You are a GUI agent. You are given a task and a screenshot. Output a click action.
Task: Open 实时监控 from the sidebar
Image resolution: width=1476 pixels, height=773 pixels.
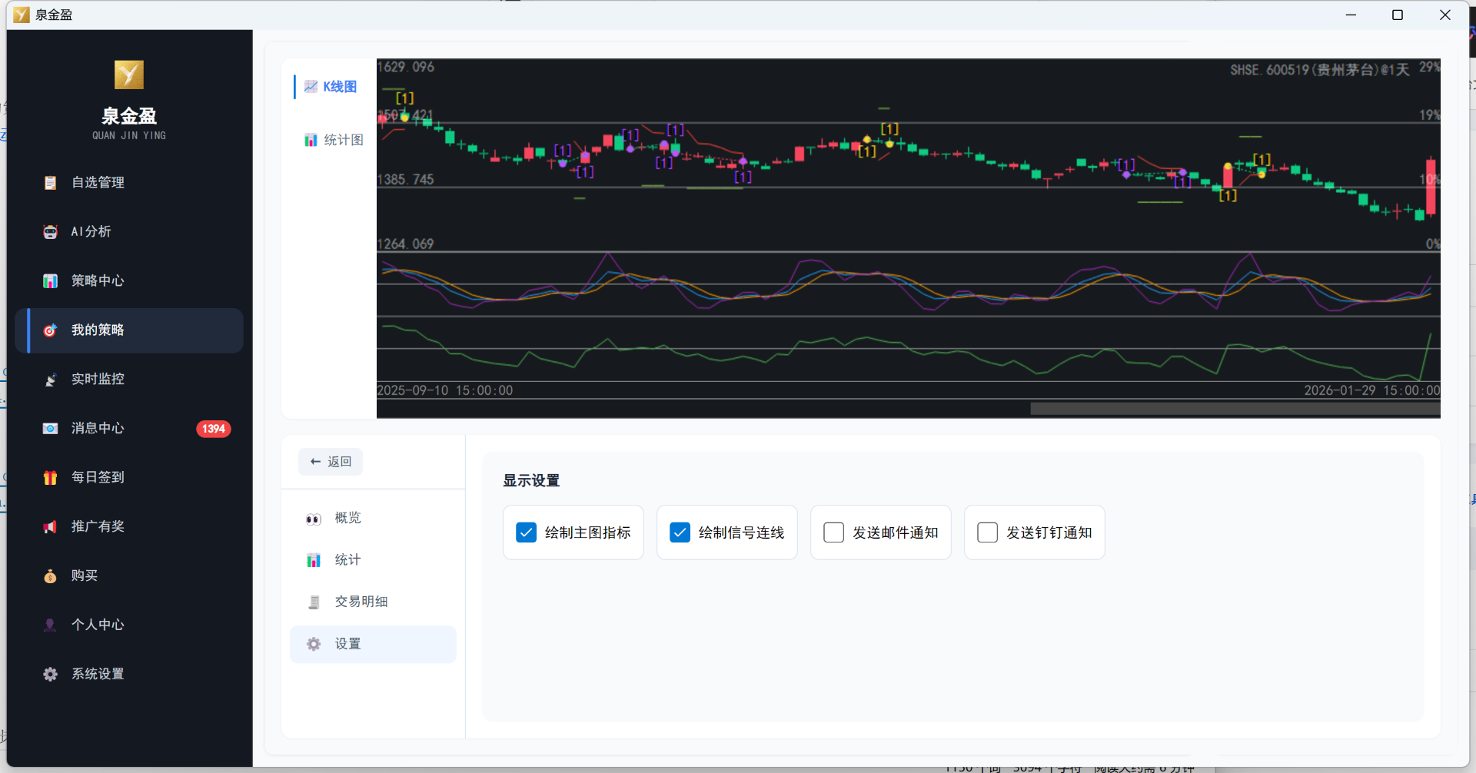(x=97, y=379)
